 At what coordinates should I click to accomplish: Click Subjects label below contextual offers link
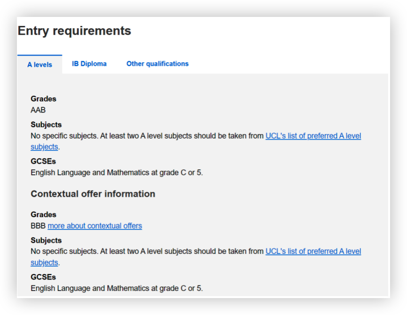pos(46,240)
